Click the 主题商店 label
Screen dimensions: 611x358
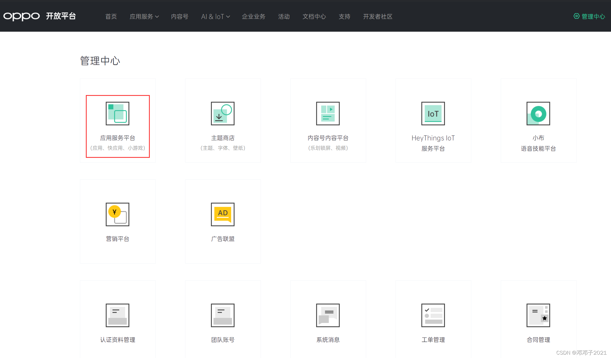(x=223, y=138)
